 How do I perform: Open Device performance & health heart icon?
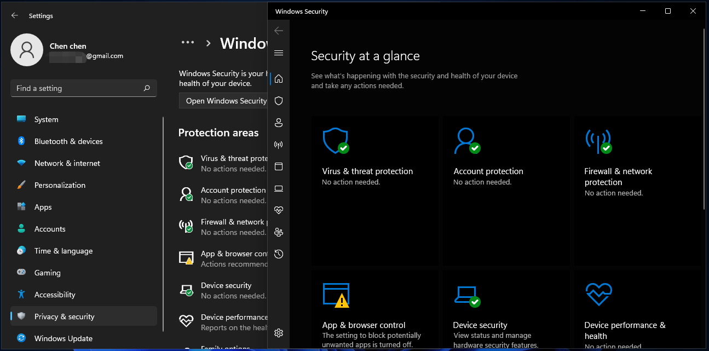click(279, 210)
